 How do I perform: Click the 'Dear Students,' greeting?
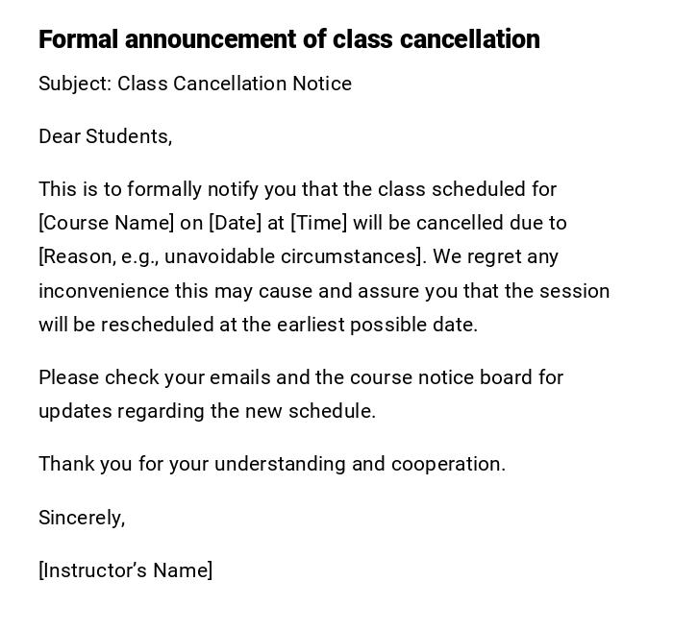click(106, 136)
